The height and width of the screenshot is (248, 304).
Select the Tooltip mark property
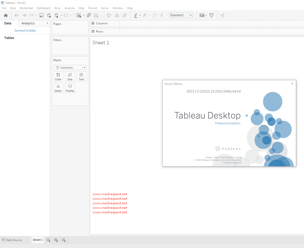(x=70, y=88)
